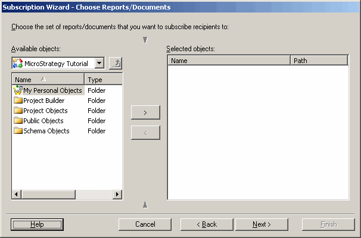Click the Public Objects folder icon
361x238 pixels.
18,121
